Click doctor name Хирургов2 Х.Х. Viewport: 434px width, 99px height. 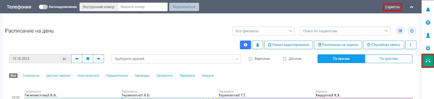pos(328,95)
